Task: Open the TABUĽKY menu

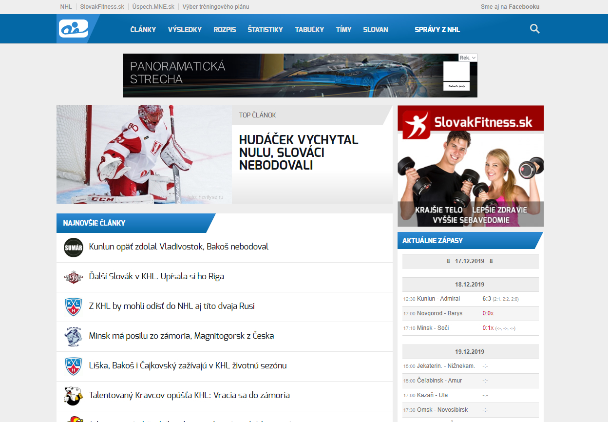Action: pos(309,29)
